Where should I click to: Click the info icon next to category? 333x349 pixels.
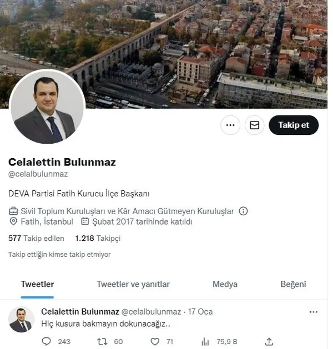(243, 211)
